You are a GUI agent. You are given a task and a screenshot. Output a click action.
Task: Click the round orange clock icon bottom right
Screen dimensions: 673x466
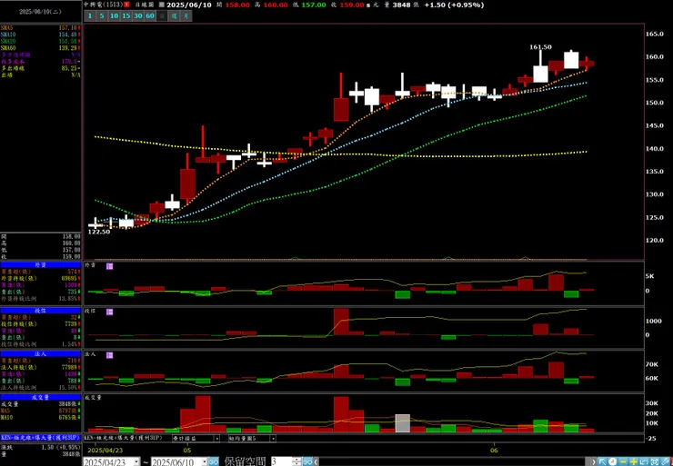(x=613, y=461)
